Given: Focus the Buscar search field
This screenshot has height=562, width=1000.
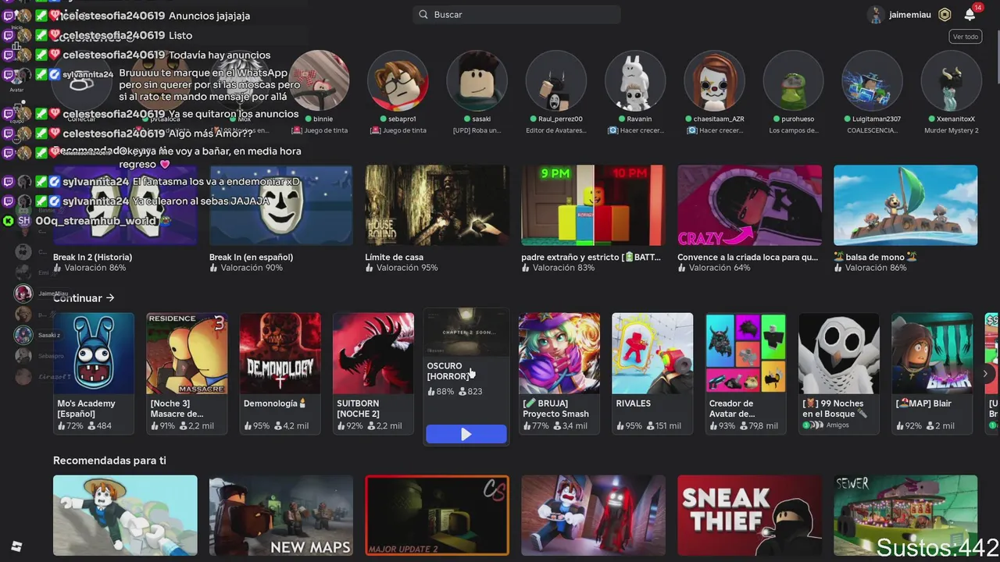Looking at the screenshot, I should (x=516, y=15).
